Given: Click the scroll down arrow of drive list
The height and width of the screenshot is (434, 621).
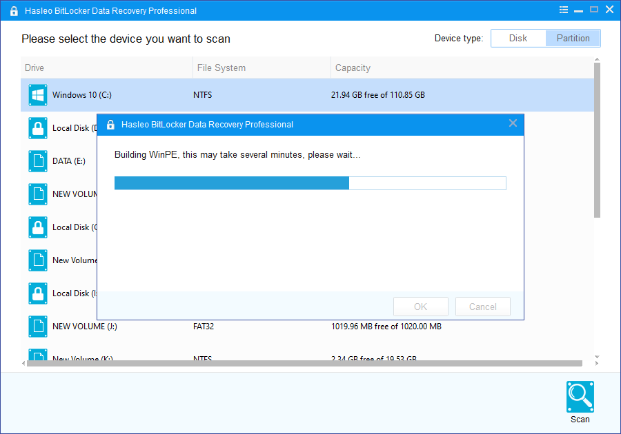Looking at the screenshot, I should click(597, 357).
